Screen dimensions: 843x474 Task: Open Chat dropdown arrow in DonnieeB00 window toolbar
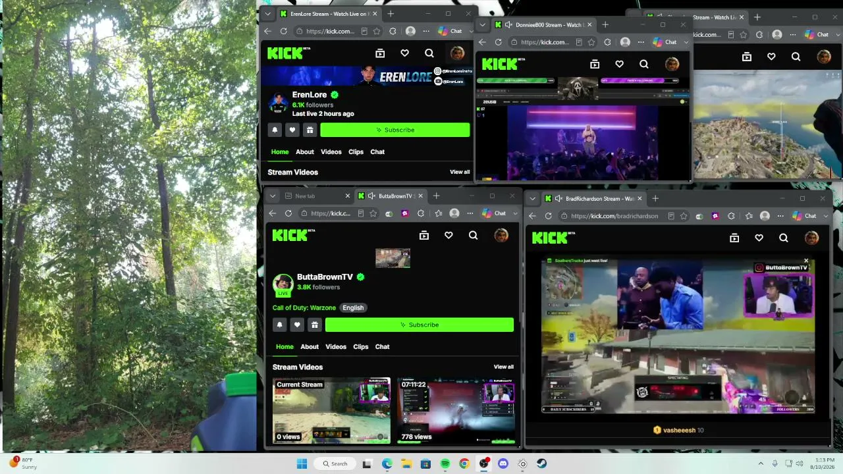(x=686, y=42)
